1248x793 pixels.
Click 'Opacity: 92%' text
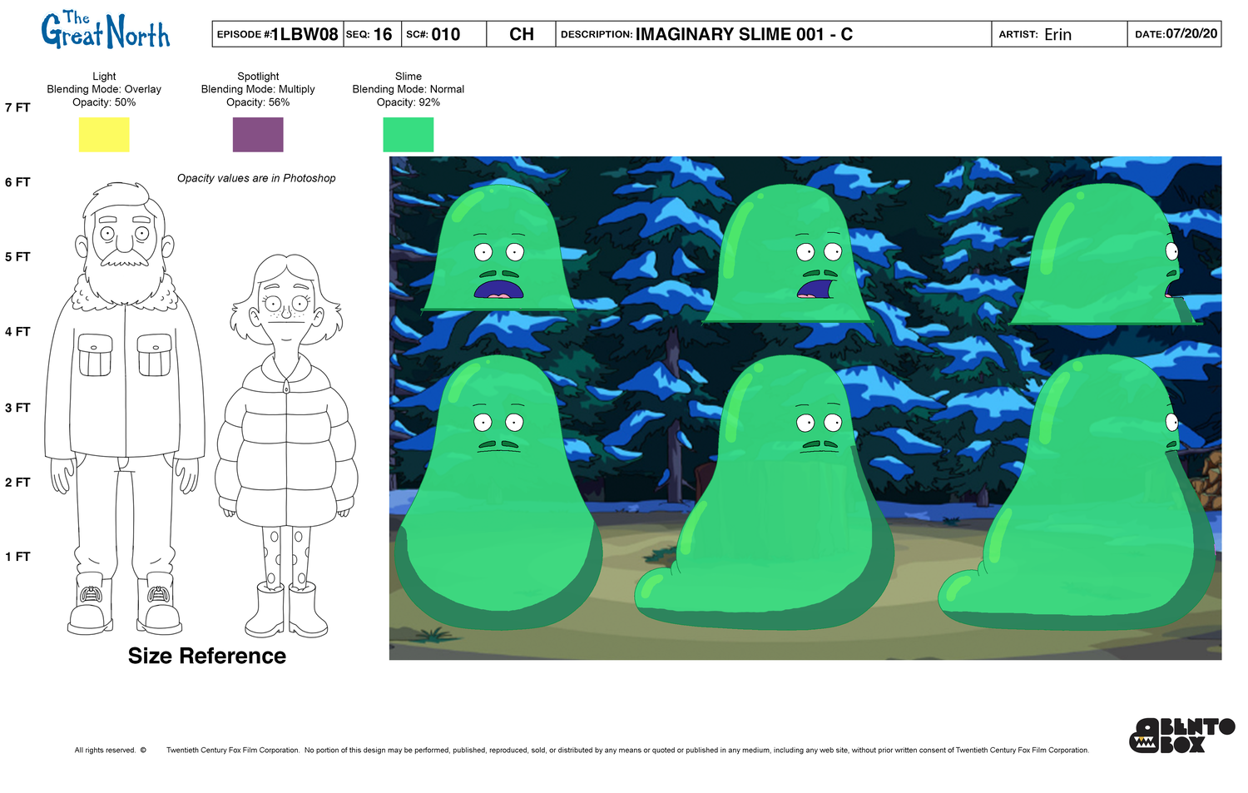coord(409,102)
